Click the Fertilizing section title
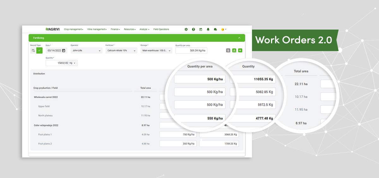 coord(39,38)
